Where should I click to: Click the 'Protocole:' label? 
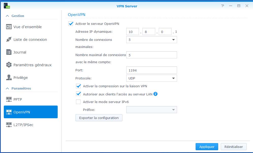pos(83,78)
